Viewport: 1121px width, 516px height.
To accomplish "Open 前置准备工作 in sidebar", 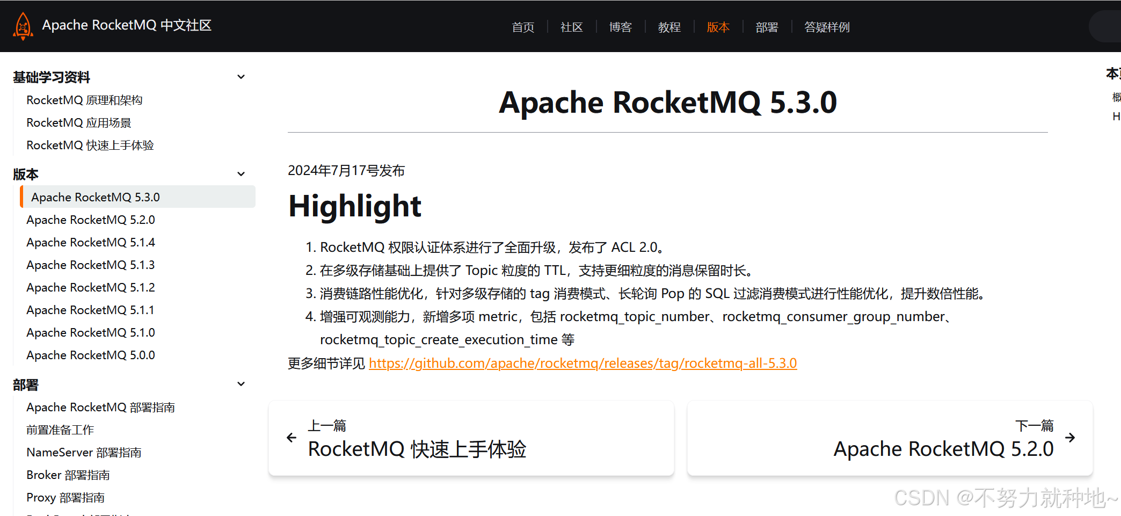I will (60, 430).
